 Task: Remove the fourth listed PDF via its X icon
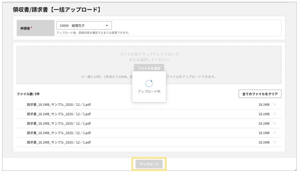pyautogui.click(x=275, y=133)
